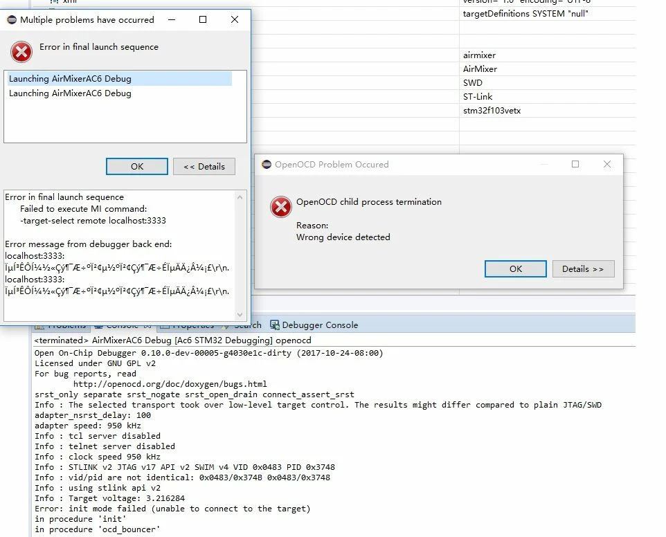Screen dimensions: 666x537
Task: Select second Launching AirMixerAC6 Debug entry
Action: pyautogui.click(x=70, y=93)
